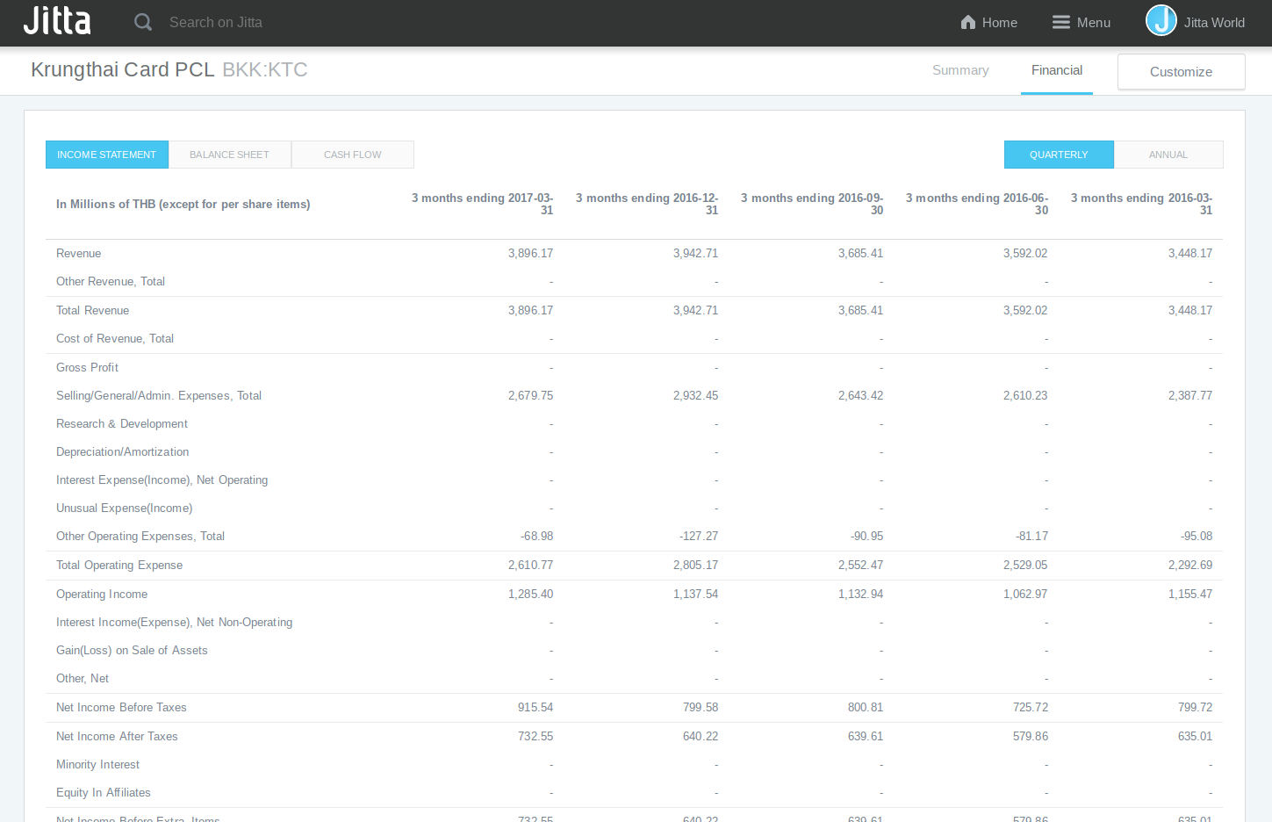Focus the Search on Jitta field

tap(215, 22)
